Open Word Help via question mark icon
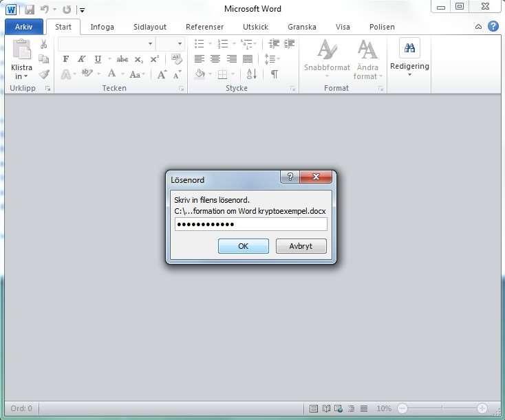Screen dimensions: 505x420 point(493,26)
